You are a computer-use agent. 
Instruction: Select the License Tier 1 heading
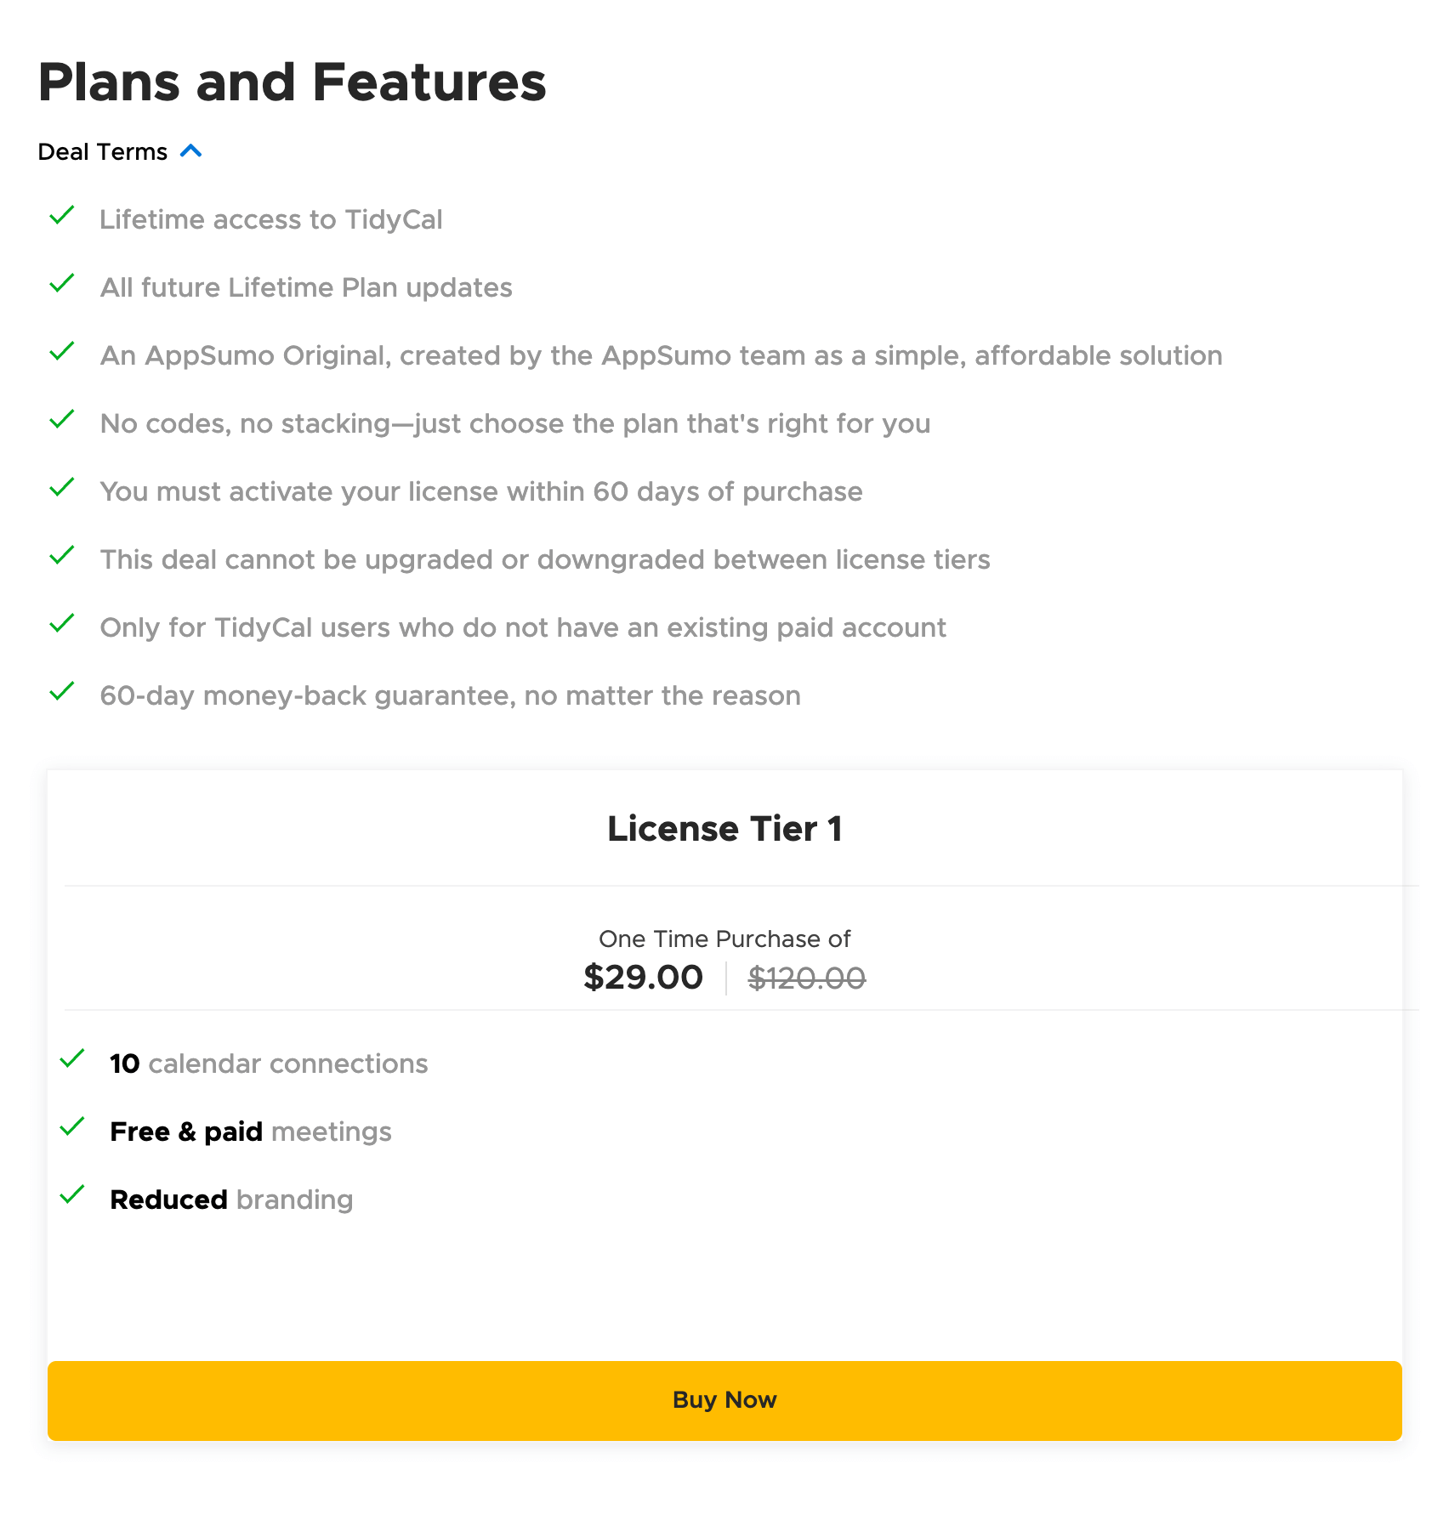point(724,829)
